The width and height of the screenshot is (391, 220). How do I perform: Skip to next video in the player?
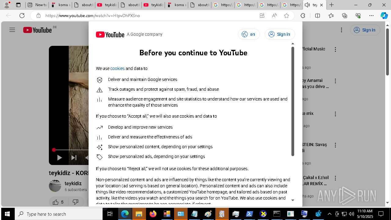pyautogui.click(x=74, y=158)
